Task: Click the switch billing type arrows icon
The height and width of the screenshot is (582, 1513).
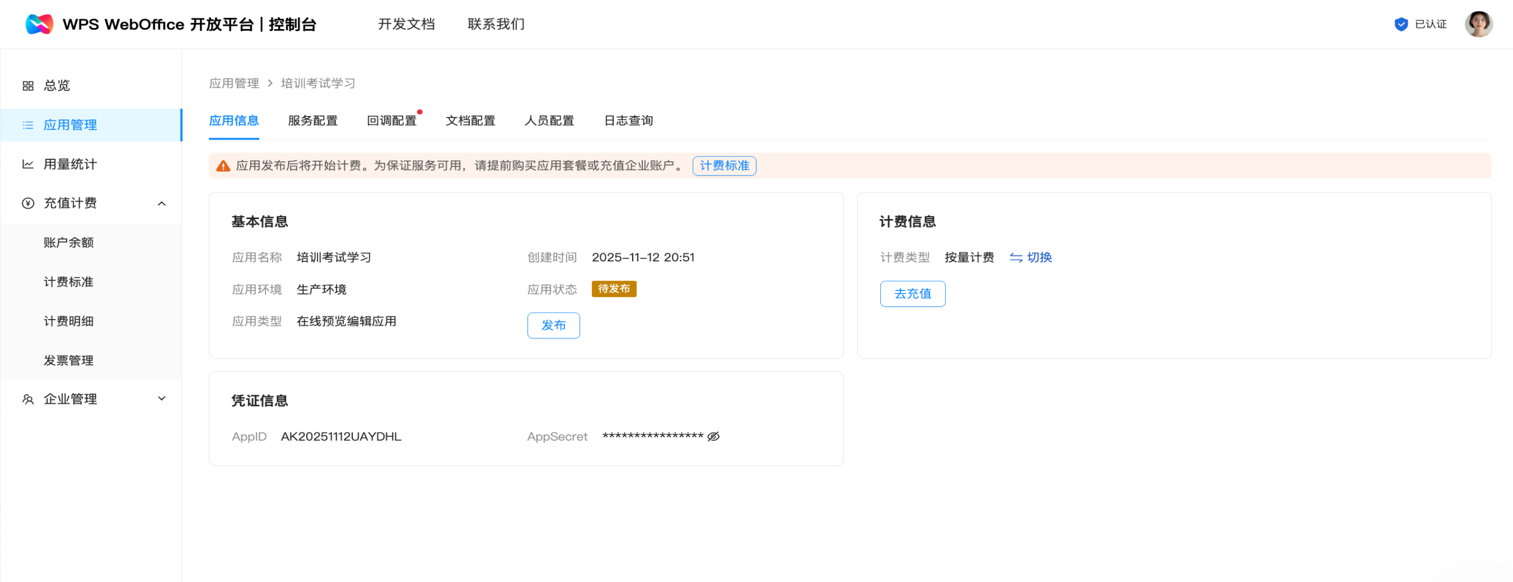Action: (x=1016, y=258)
